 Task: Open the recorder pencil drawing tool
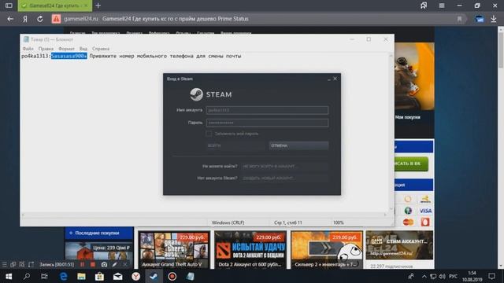tap(115, 264)
